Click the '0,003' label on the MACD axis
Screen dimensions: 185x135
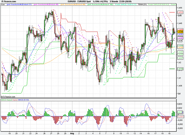tap(180, 104)
